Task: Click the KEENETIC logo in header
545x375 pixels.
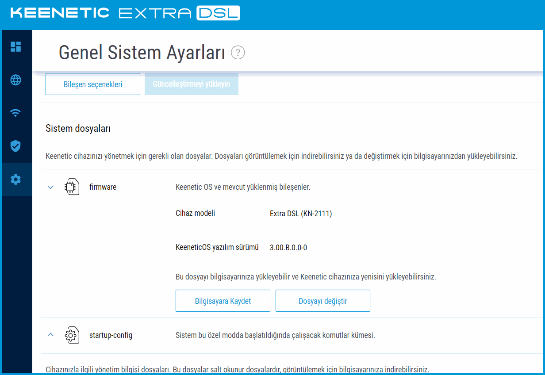Action: point(60,13)
